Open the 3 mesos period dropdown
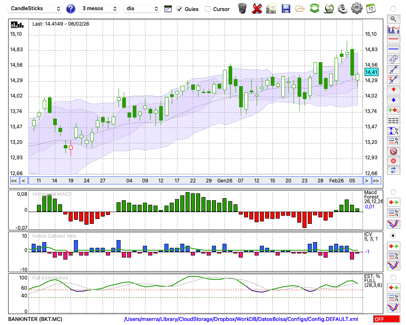The height and width of the screenshot is (325, 406). pos(99,9)
